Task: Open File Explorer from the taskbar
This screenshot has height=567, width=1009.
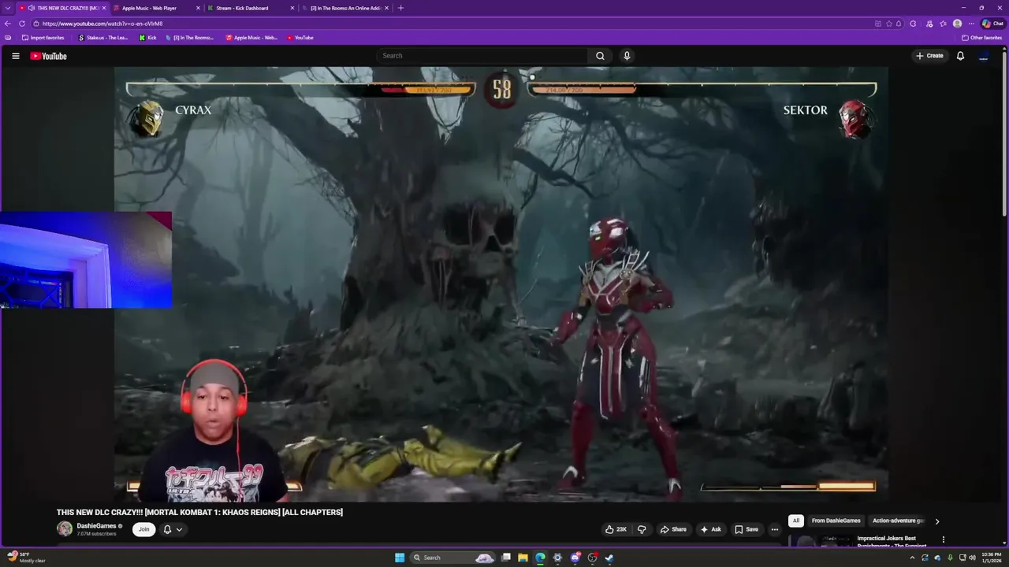Action: 523,558
